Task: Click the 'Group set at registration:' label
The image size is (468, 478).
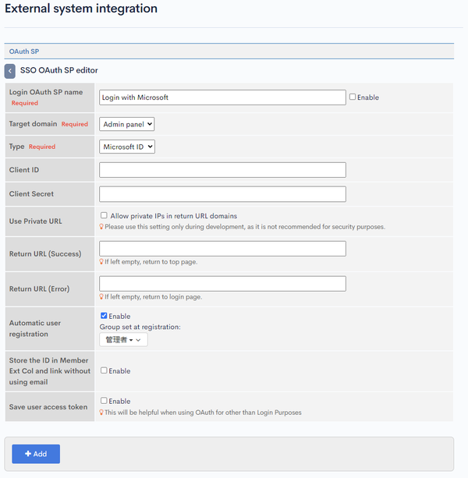Action: click(140, 327)
